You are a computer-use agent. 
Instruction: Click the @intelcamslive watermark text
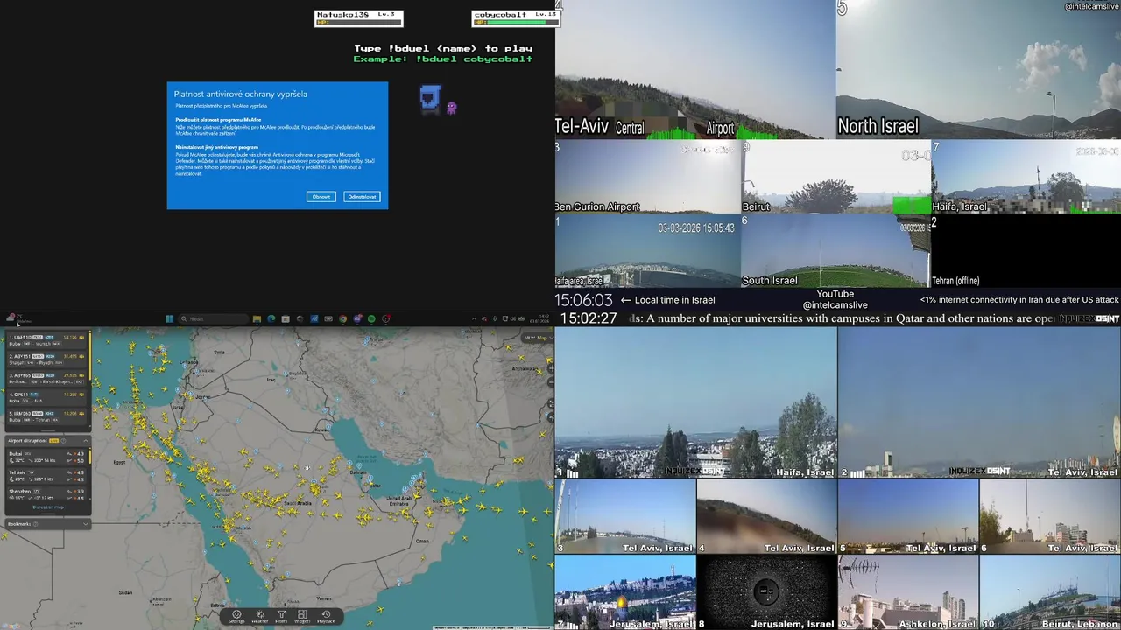(1091, 6)
